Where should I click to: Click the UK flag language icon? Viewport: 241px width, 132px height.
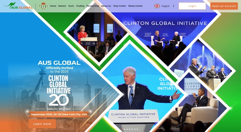(x=157, y=6)
